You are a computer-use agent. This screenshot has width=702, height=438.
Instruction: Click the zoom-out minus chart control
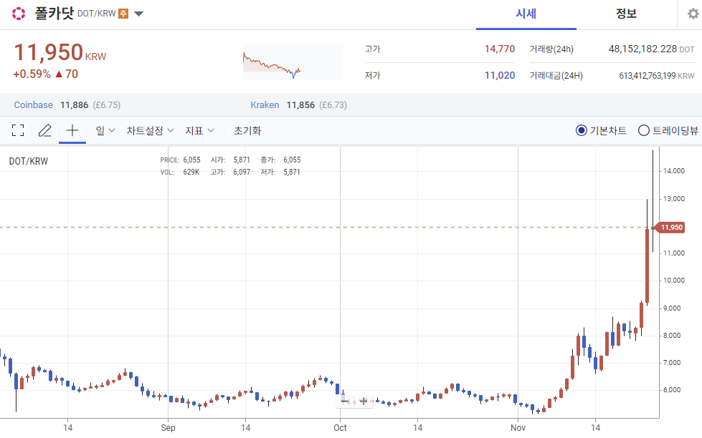pyautogui.click(x=345, y=401)
